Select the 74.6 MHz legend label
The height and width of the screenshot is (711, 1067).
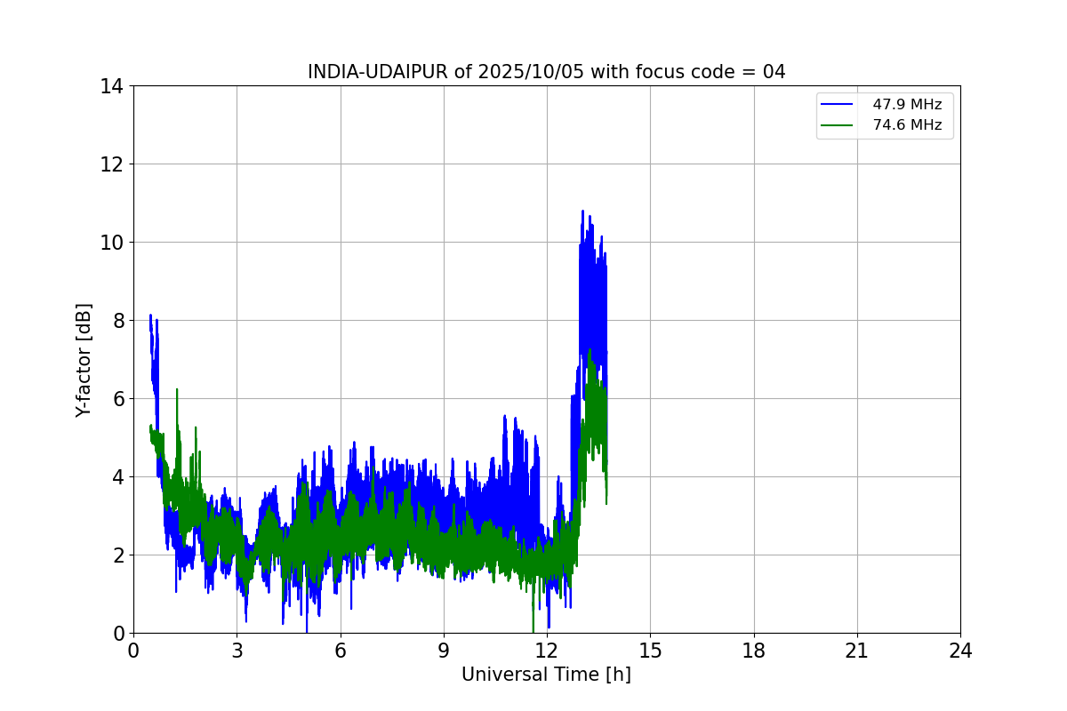907,125
